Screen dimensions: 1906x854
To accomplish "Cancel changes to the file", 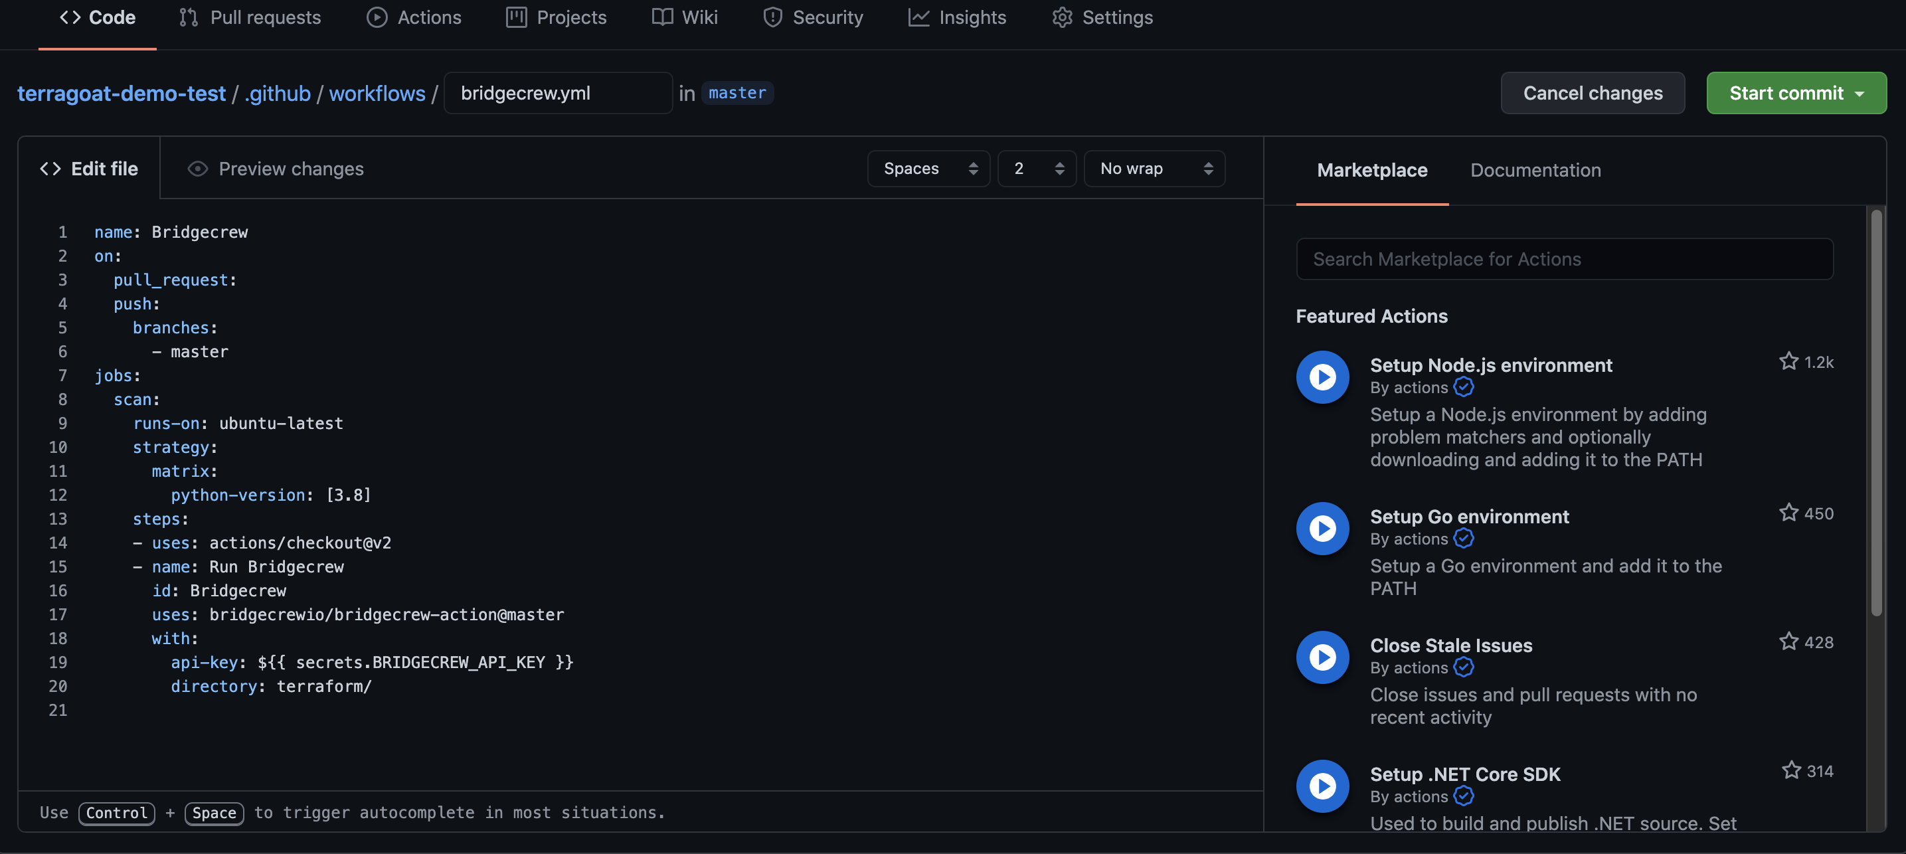I will [1593, 93].
